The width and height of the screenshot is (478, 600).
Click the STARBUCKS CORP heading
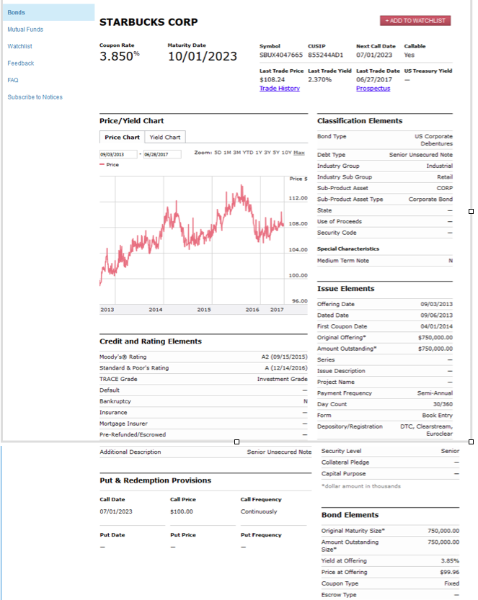[x=149, y=22]
